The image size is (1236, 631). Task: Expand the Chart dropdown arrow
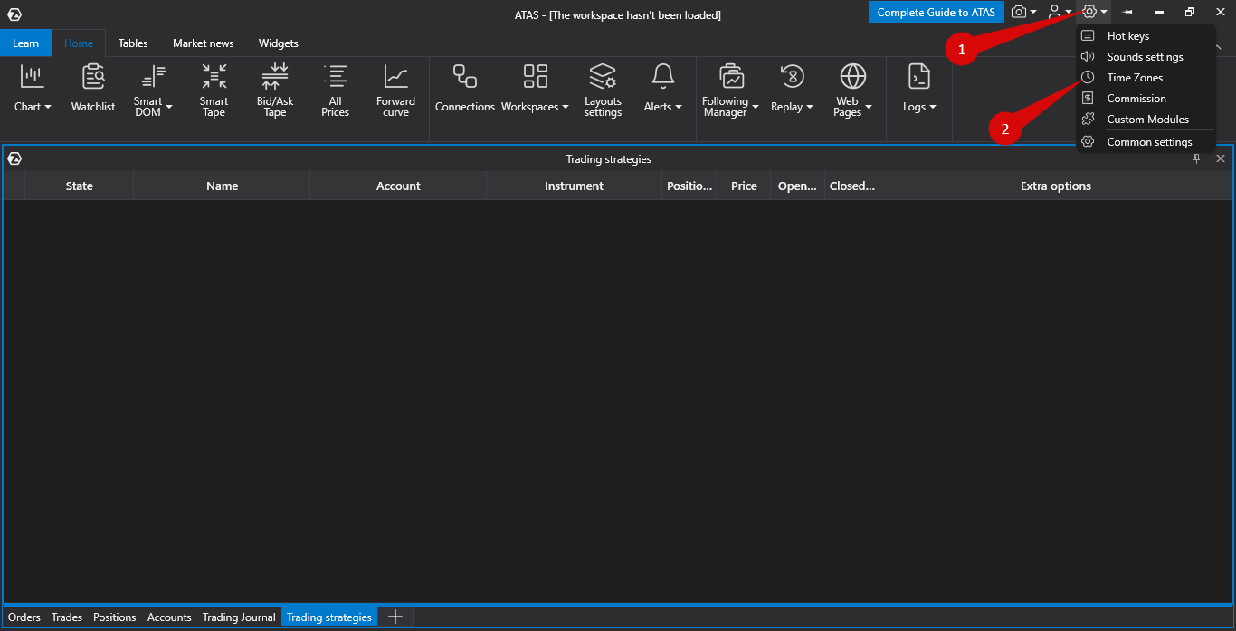[x=48, y=107]
